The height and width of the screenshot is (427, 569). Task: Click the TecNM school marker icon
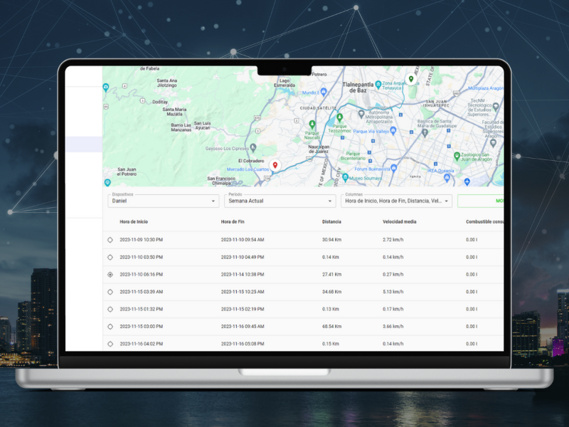pyautogui.click(x=496, y=107)
